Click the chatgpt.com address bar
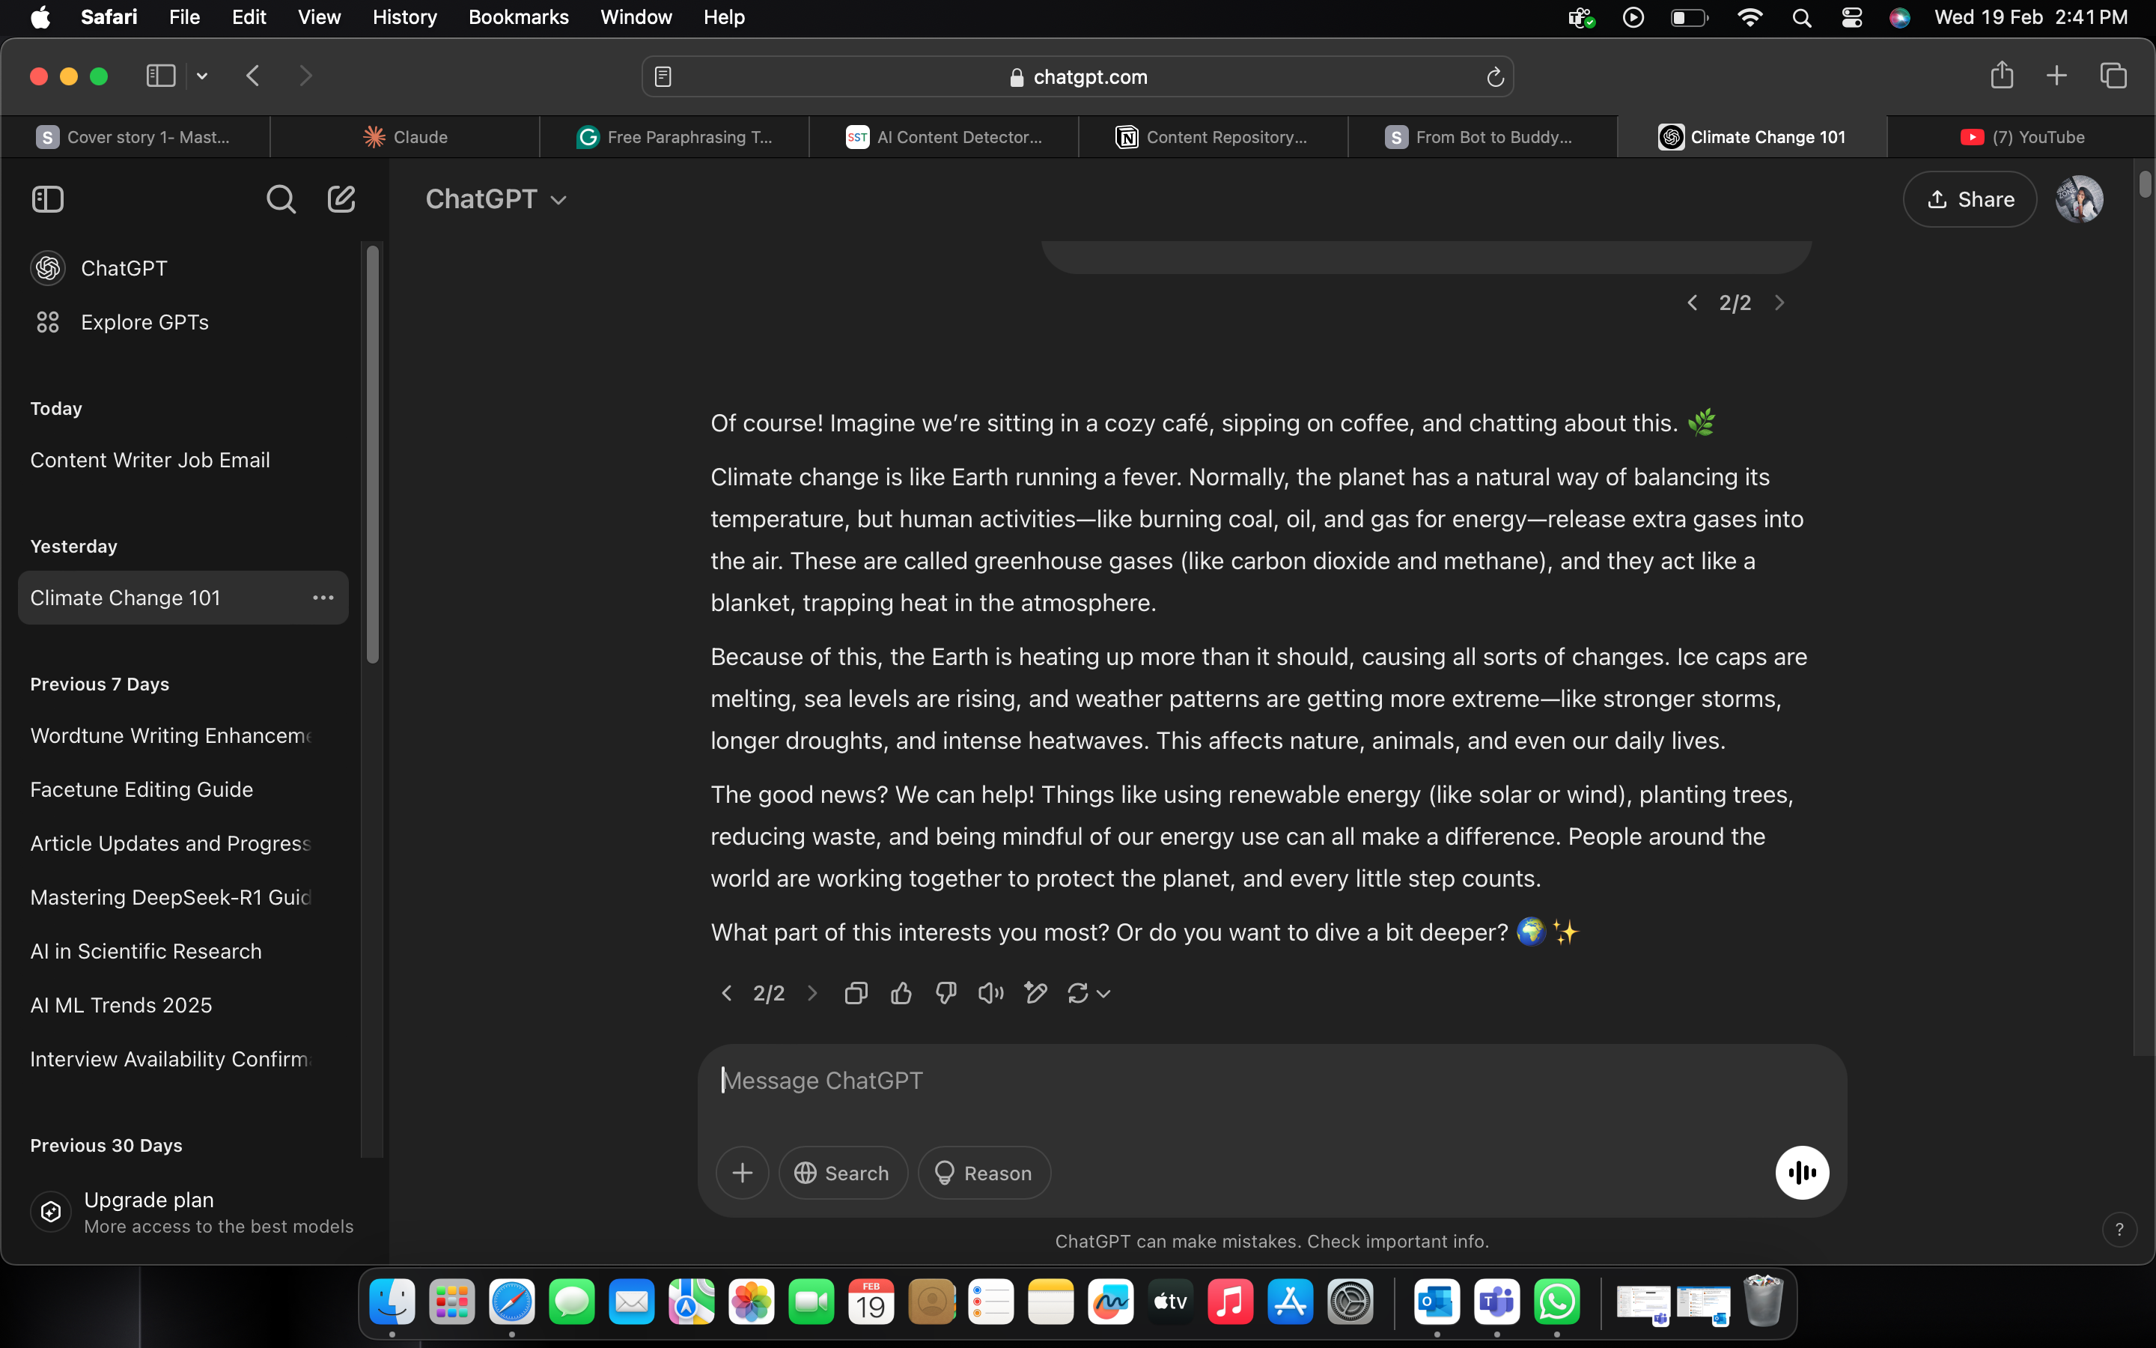 pyautogui.click(x=1078, y=76)
